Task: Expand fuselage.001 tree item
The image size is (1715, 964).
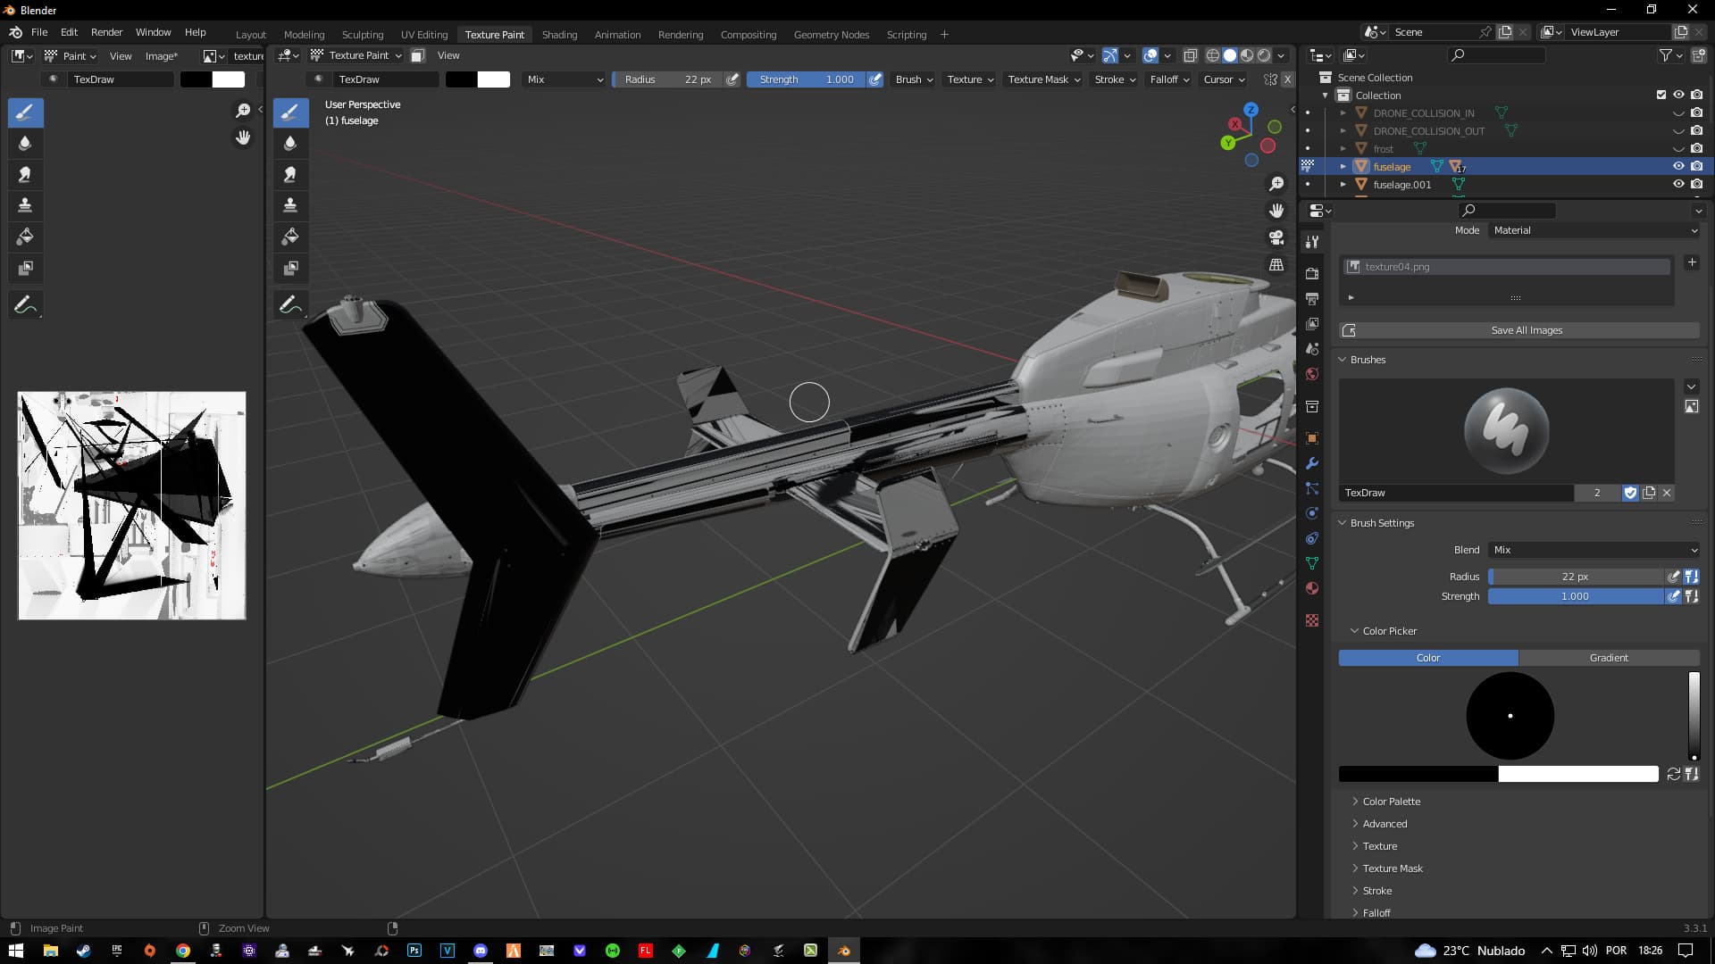Action: tap(1343, 185)
